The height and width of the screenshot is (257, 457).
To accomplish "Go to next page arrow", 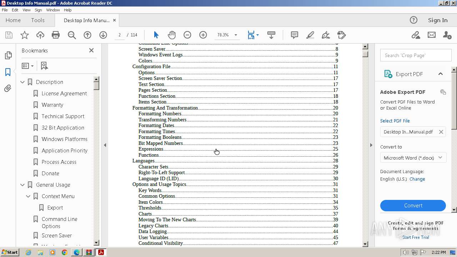I will pyautogui.click(x=103, y=35).
